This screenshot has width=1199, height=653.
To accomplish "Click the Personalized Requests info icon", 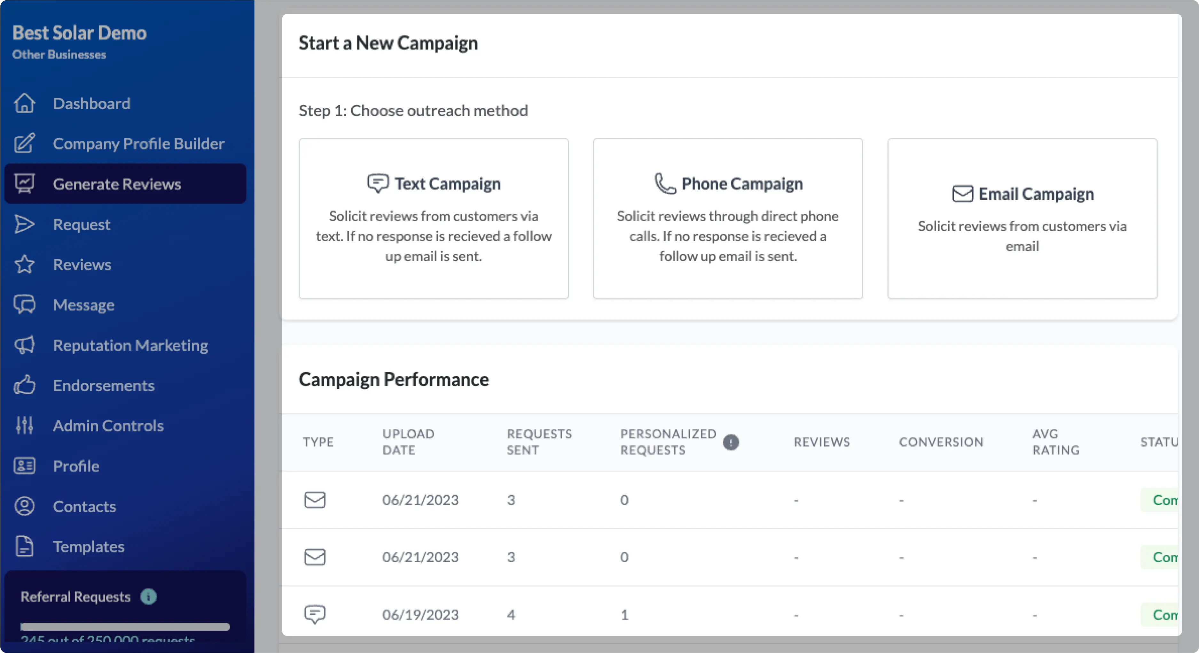I will (731, 442).
